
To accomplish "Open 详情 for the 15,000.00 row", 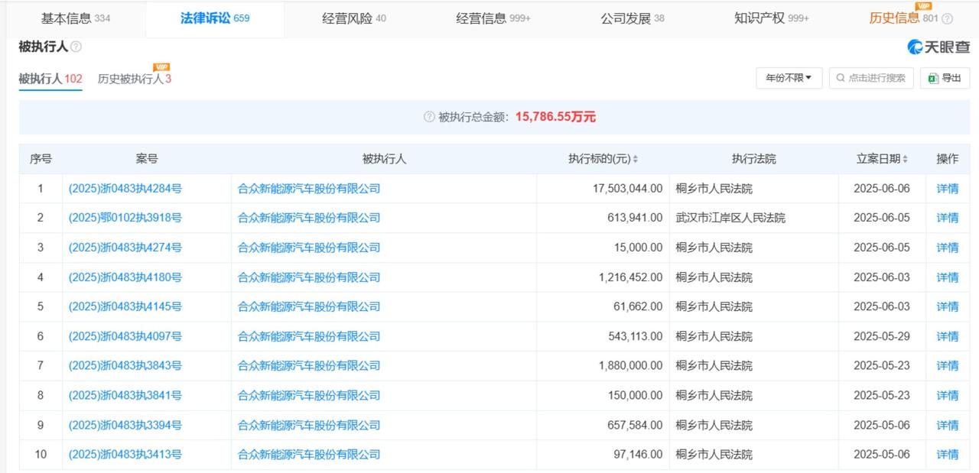I will pos(948,248).
